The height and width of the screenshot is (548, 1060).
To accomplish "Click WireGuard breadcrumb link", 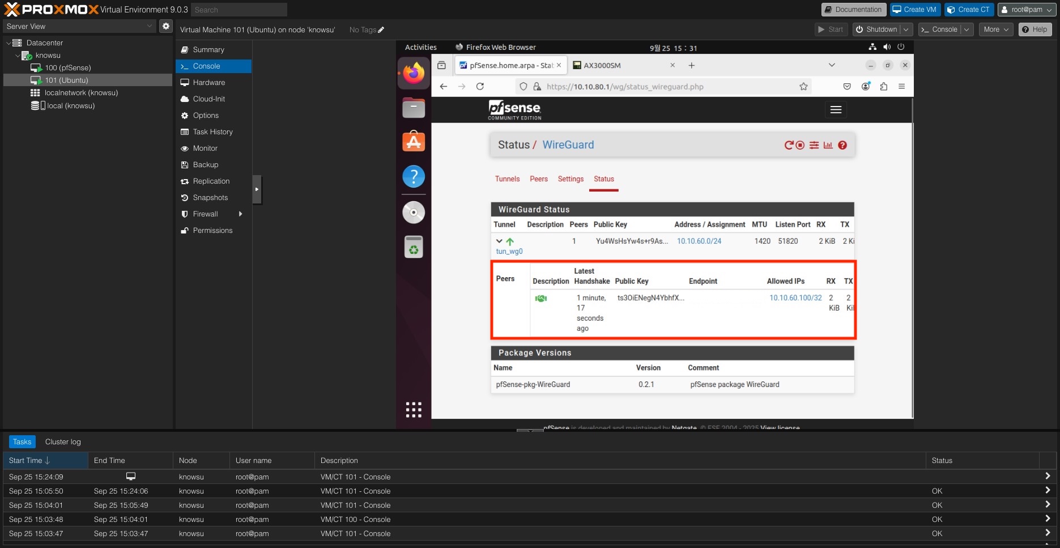I will pyautogui.click(x=568, y=145).
